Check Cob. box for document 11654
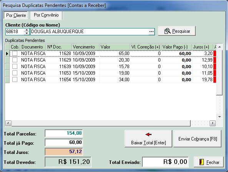 [15, 79]
